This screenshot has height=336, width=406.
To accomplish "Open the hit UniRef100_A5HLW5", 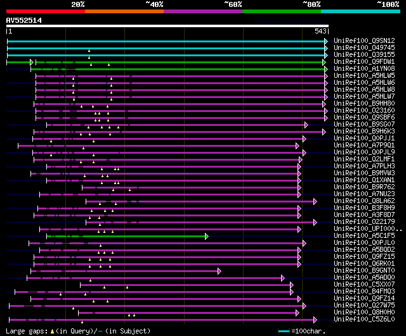I will click(x=364, y=75).
